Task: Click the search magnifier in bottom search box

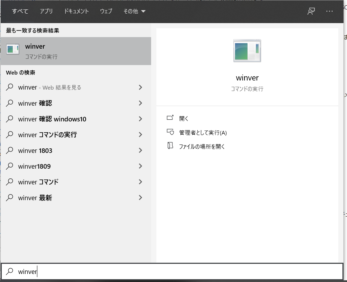Action: pos(10,272)
